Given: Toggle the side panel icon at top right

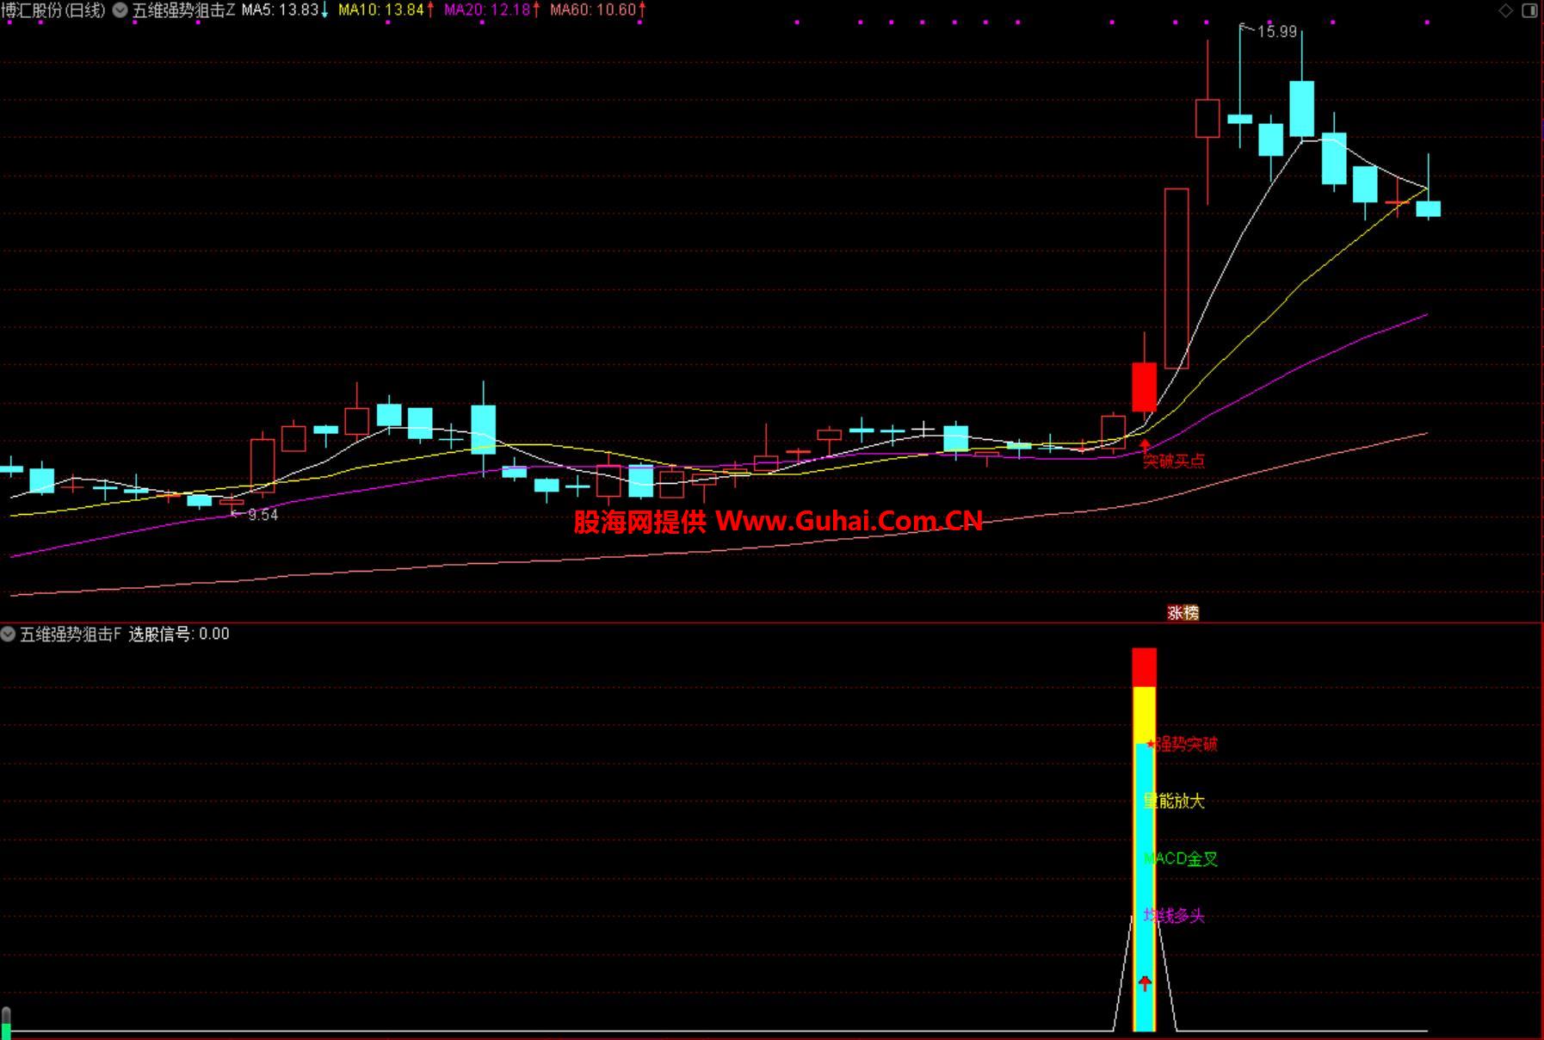Looking at the screenshot, I should [1529, 10].
